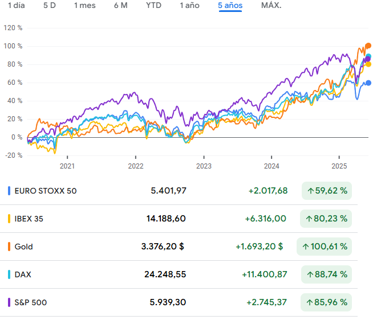Screen dimensions: 381x320
Task: Click the orange Gold color marker
Action: click(9, 247)
